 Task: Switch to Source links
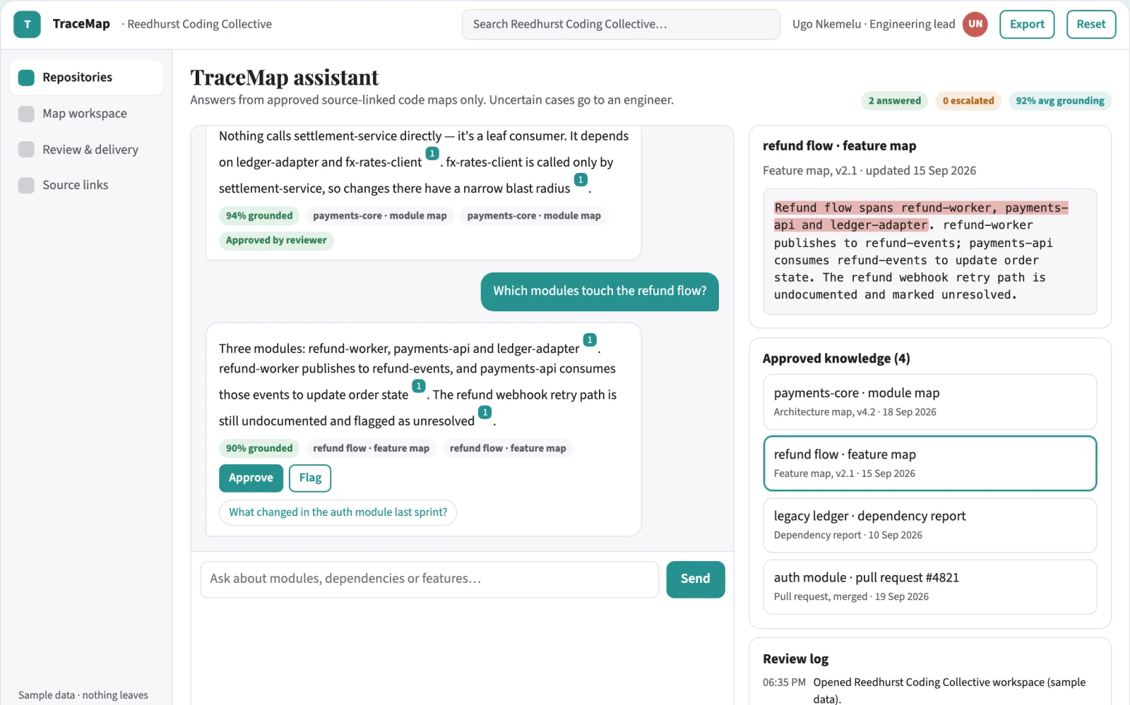[x=86, y=185]
